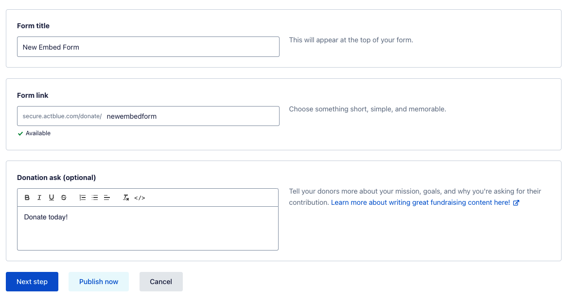Proceed with the Next step button
581x305 pixels.
(32, 282)
